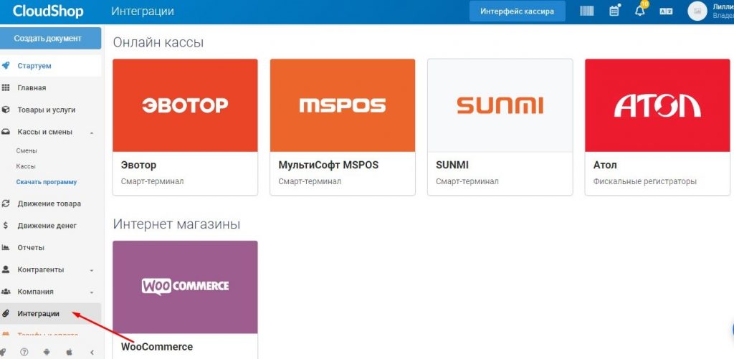This screenshot has height=359, width=734.
Task: Click the bottom rocket icon in sidebar footer
Action: click(x=4, y=352)
